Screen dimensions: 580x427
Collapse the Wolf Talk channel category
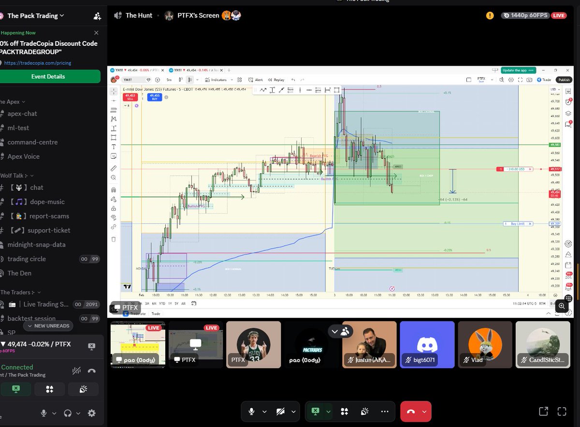[17, 176]
